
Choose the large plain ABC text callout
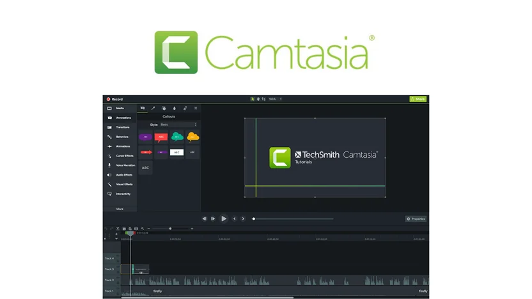(x=145, y=167)
